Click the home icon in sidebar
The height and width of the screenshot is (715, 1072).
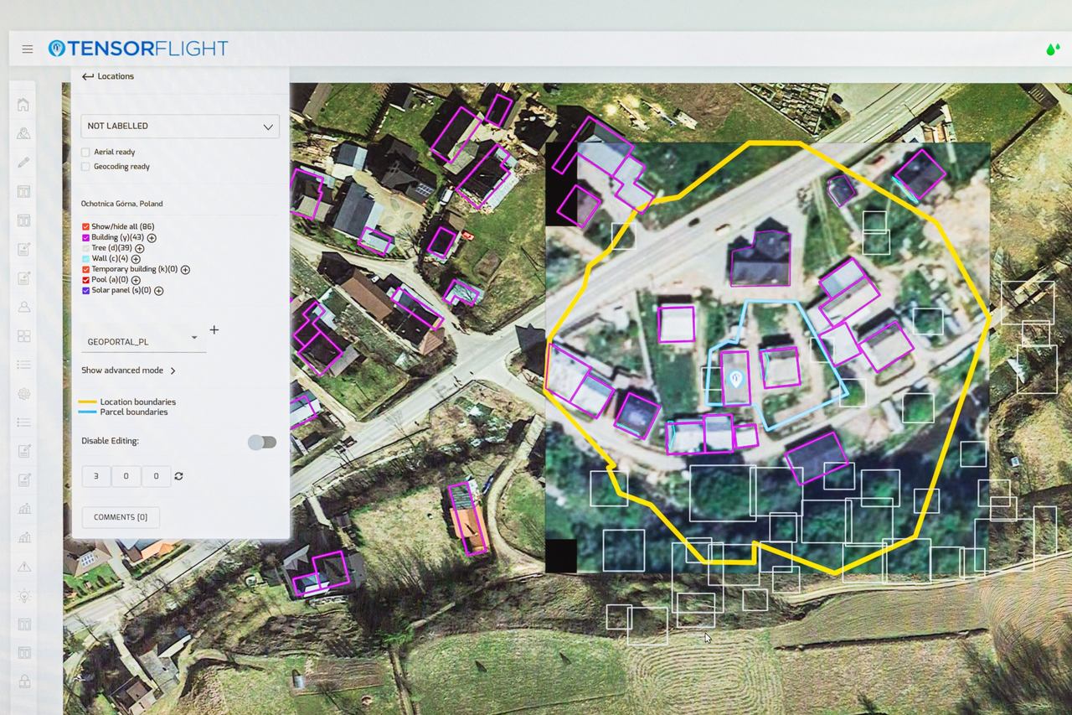[x=23, y=105]
